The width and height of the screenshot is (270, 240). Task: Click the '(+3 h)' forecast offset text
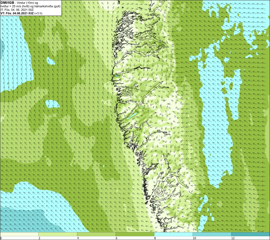(x=38, y=13)
